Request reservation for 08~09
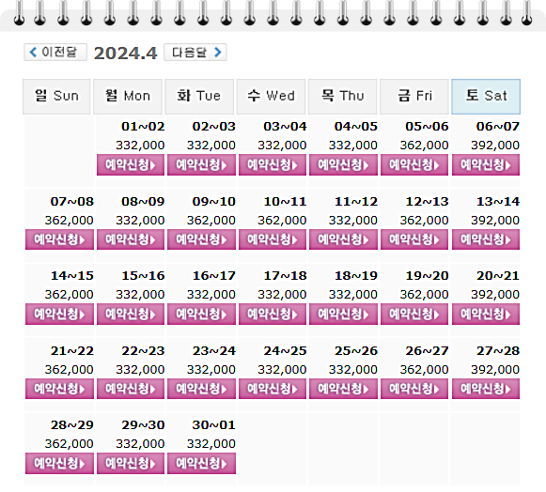Image resolution: width=546 pixels, height=492 pixels. [x=131, y=239]
